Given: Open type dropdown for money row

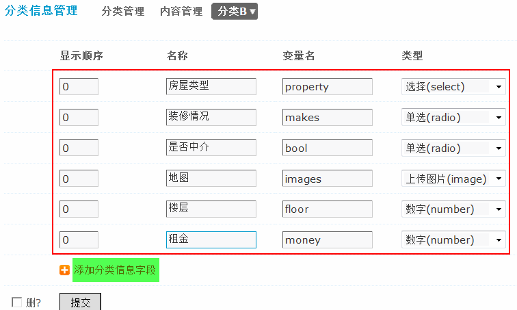Looking at the screenshot, I should pyautogui.click(x=453, y=240).
